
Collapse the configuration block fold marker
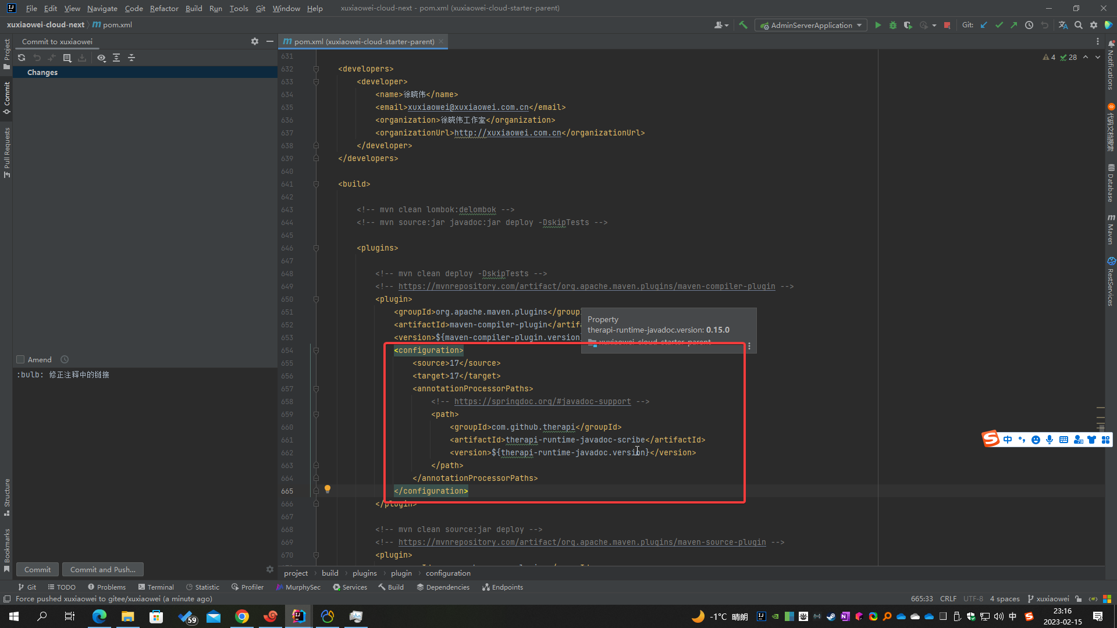pyautogui.click(x=316, y=351)
